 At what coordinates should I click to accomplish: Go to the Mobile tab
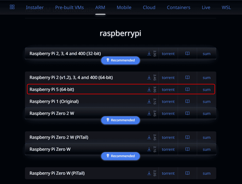tap(124, 7)
